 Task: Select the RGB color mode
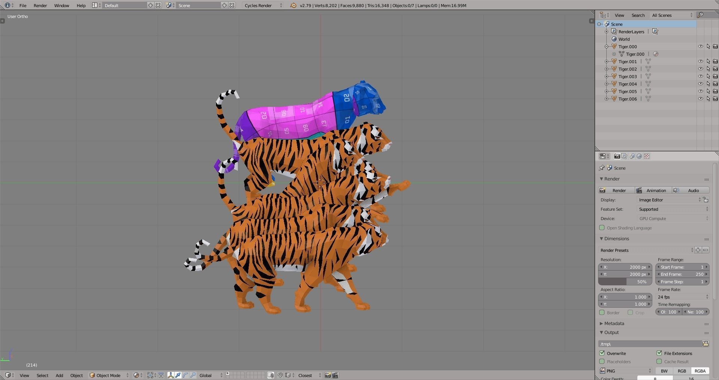click(682, 371)
